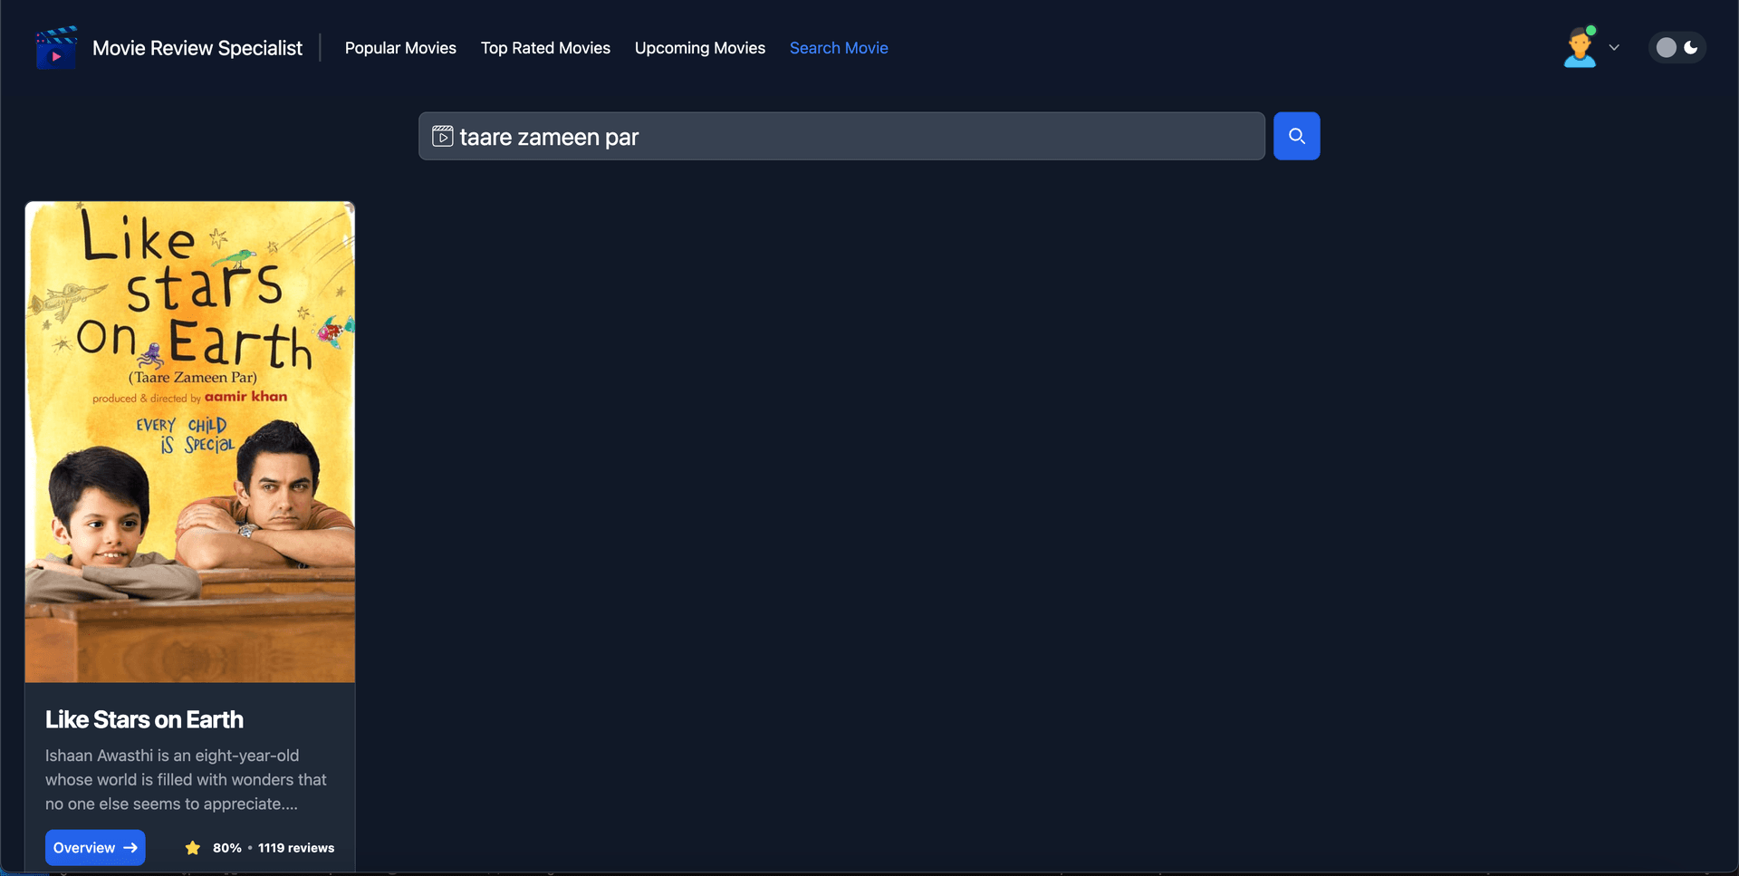Click the Like Stars on Earth title

pyautogui.click(x=144, y=719)
